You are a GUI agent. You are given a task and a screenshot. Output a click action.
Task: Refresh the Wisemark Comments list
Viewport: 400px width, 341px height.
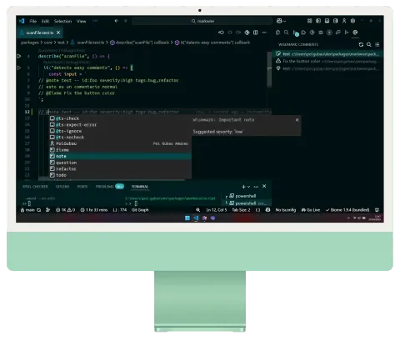pyautogui.click(x=361, y=44)
